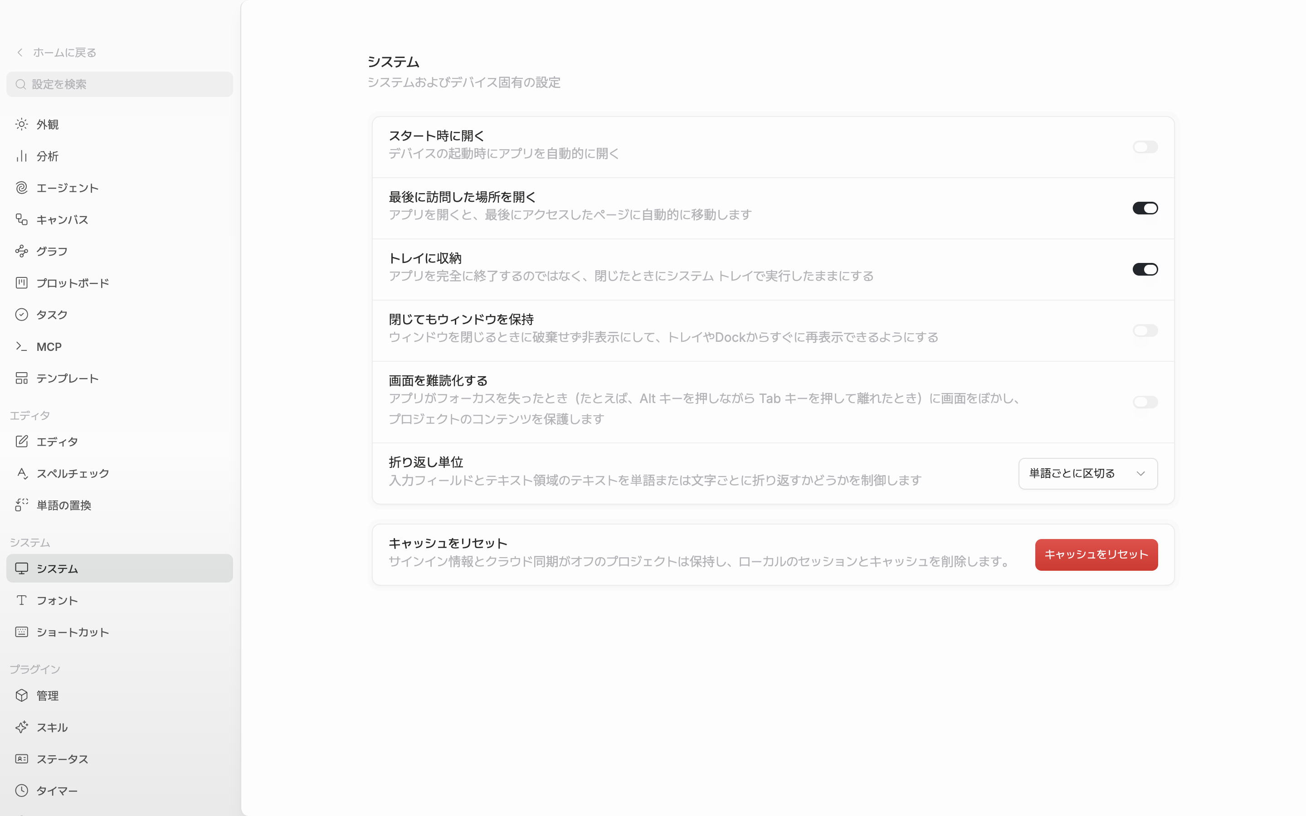Click the タイマー clock icon
1306x816 pixels.
tap(22, 791)
